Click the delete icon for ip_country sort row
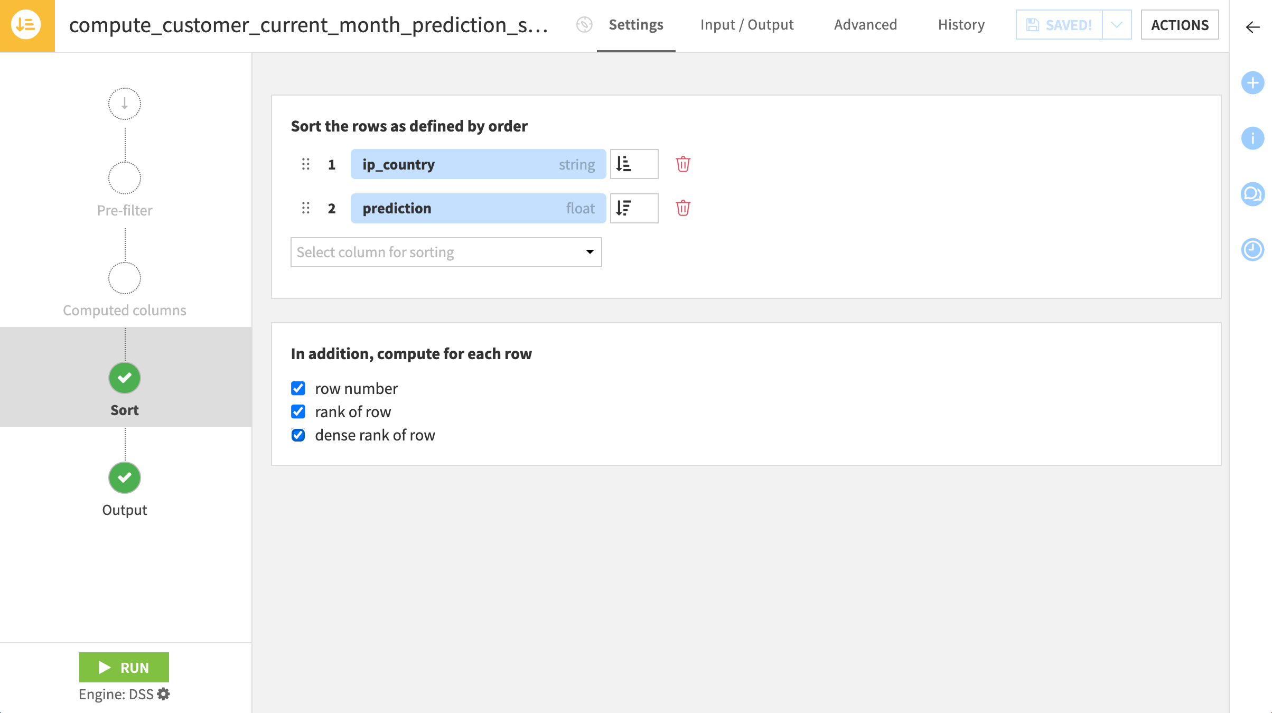Screen dimensions: 1272x713 pos(683,164)
